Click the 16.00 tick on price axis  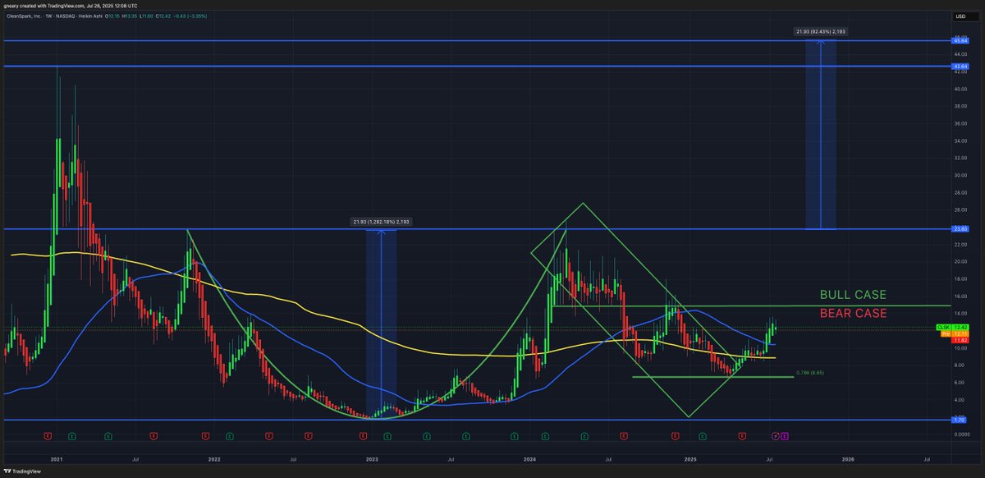coord(959,296)
